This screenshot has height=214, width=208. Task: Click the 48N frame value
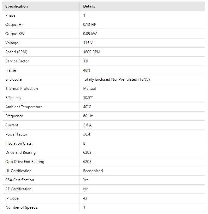[87, 70]
